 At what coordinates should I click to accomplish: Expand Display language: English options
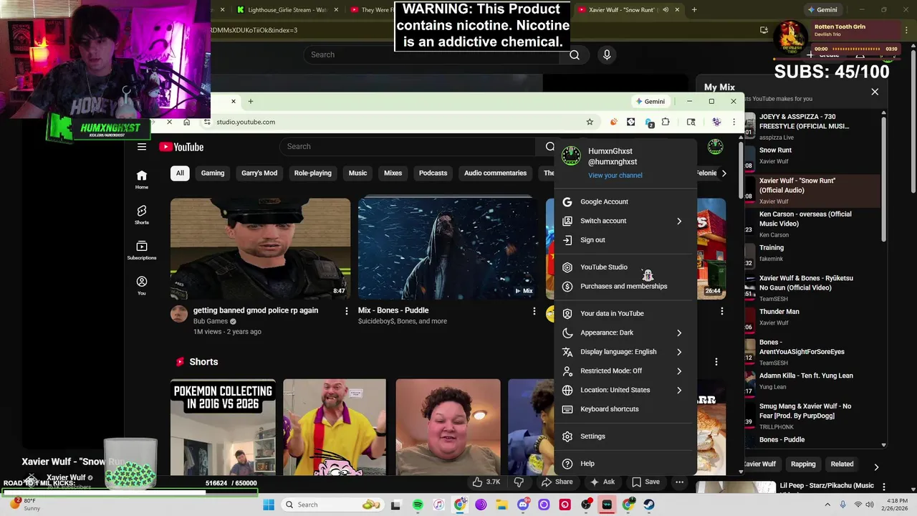625,352
